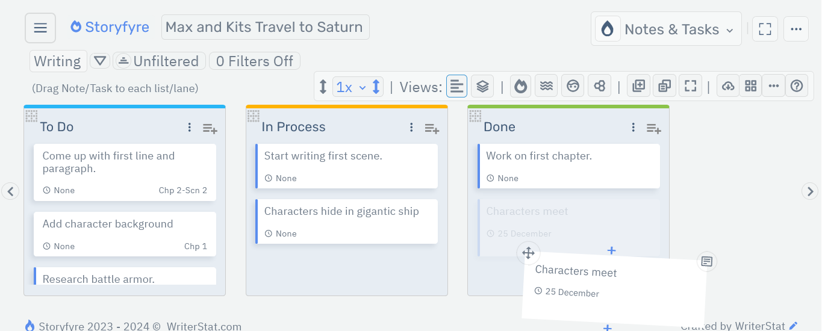Click the In Process lane drag handle
Screen dimensions: 822x331
(x=254, y=116)
